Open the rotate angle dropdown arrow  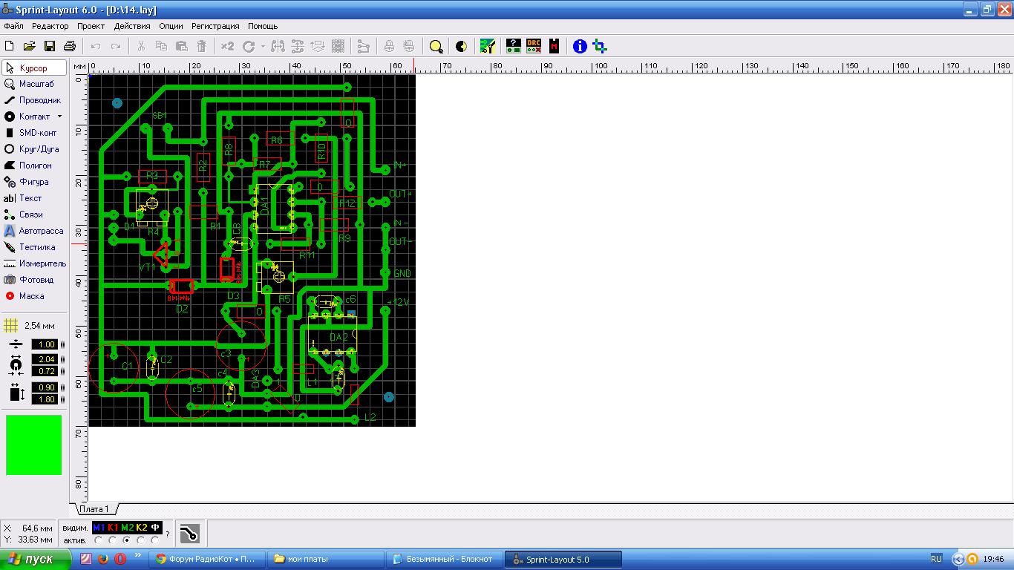[x=263, y=46]
